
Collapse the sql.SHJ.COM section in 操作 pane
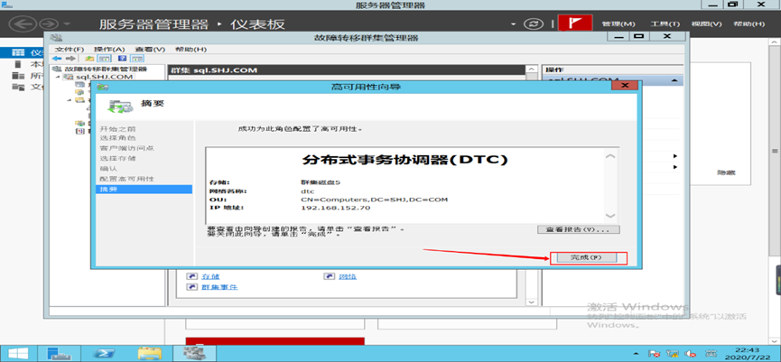674,80
